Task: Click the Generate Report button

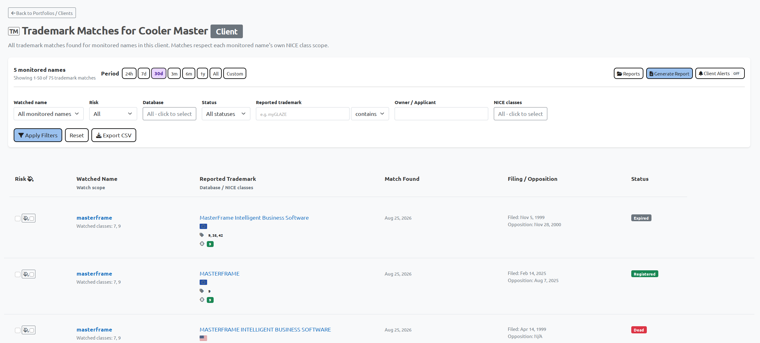Action: tap(670, 74)
